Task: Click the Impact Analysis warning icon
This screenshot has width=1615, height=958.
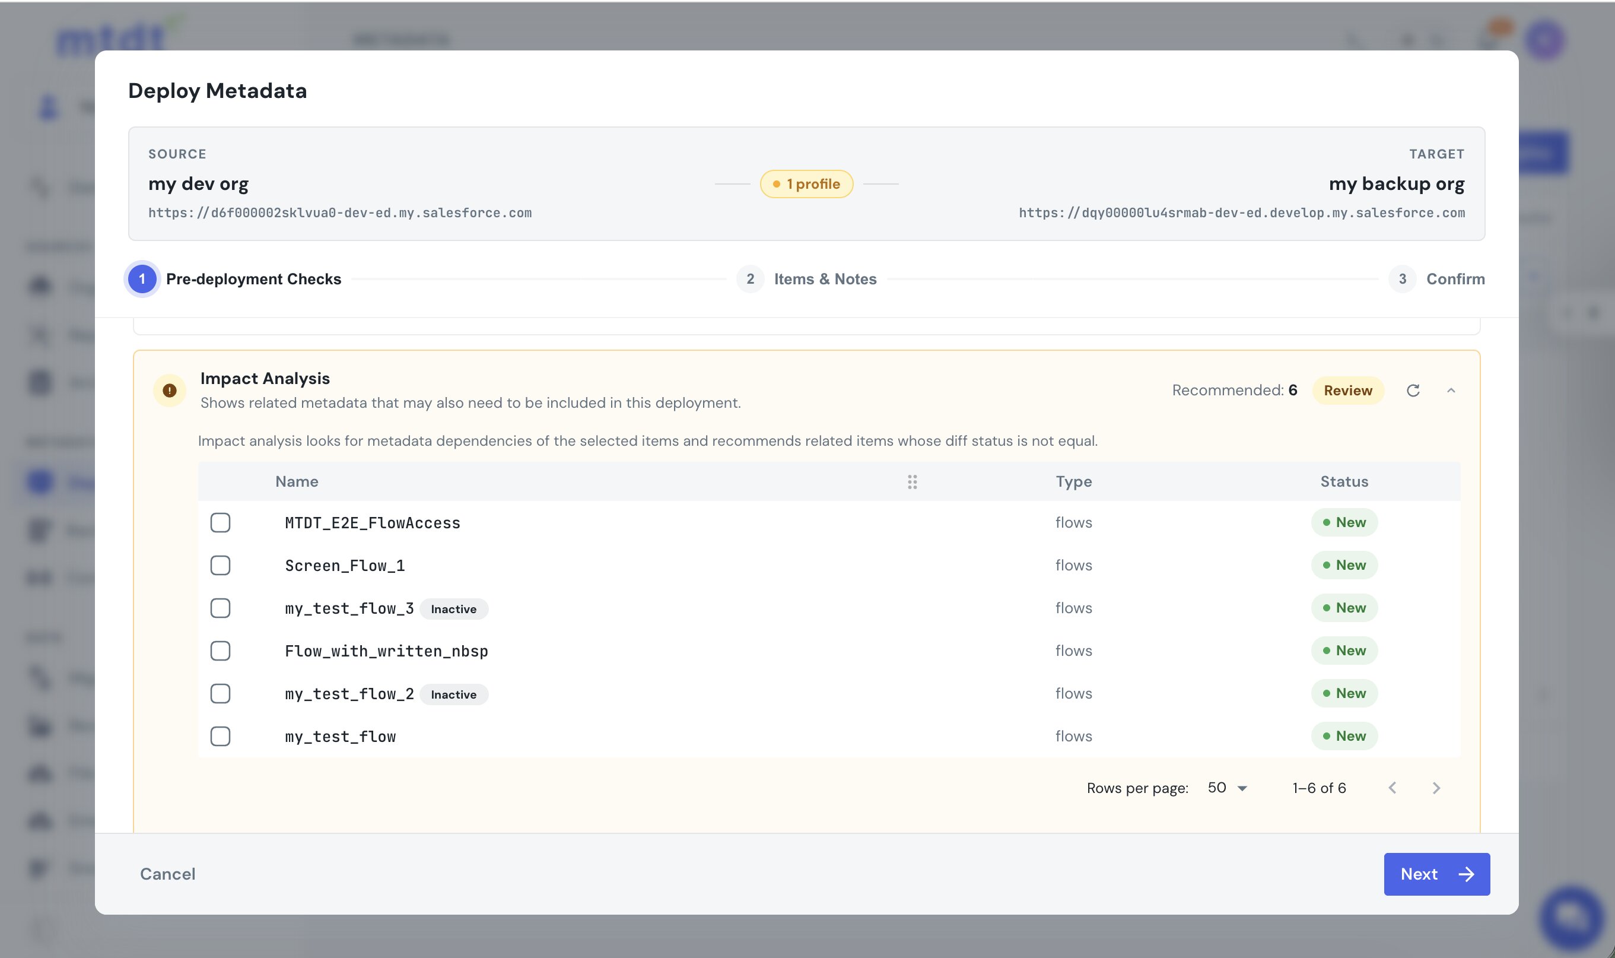Action: click(x=170, y=391)
